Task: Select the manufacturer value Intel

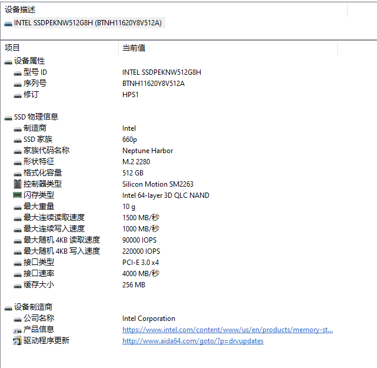Action: coord(129,128)
